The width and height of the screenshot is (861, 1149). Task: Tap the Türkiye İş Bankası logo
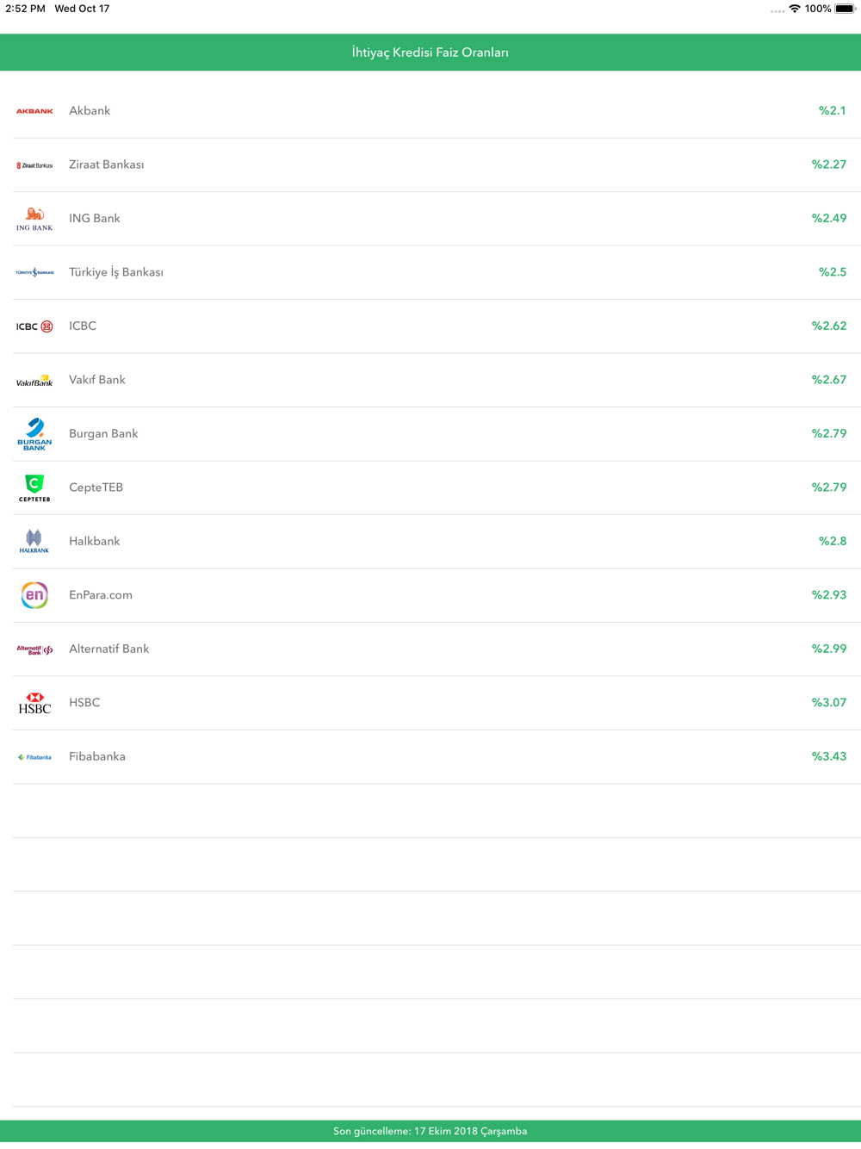tap(34, 272)
